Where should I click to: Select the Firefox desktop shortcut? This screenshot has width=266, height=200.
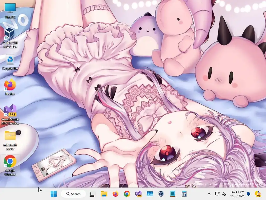coord(10,87)
